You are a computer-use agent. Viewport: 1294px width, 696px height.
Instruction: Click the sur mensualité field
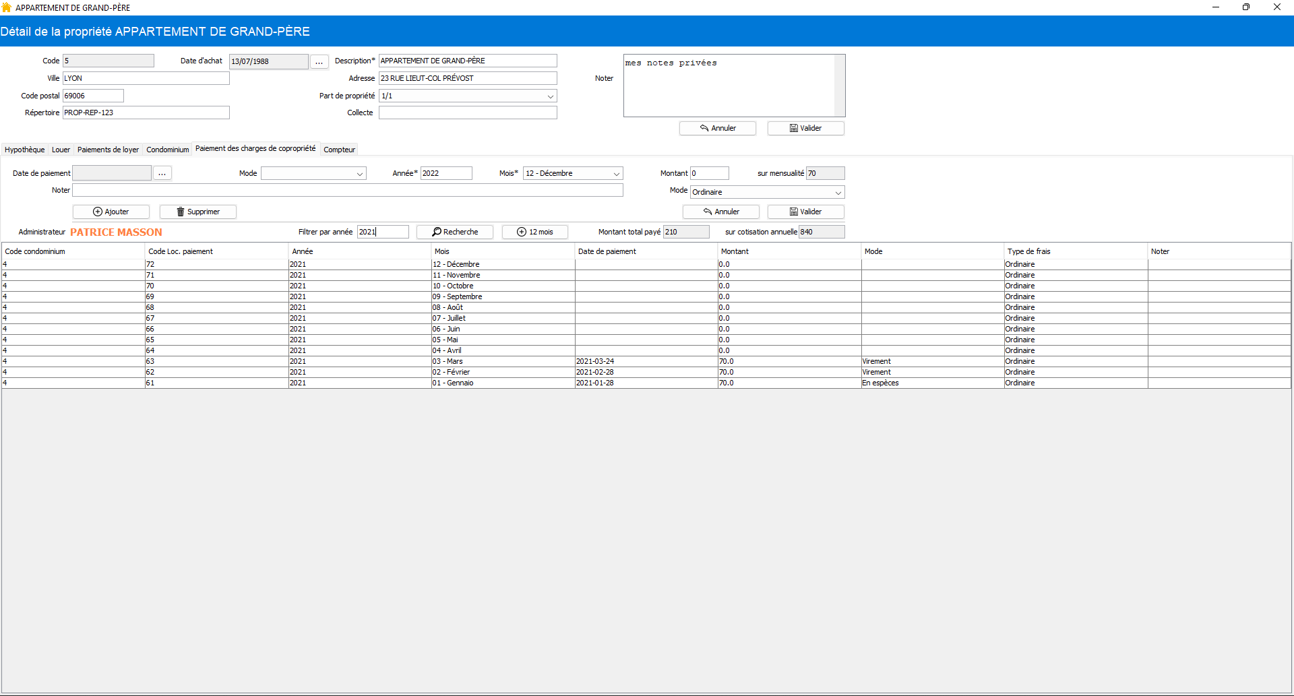click(x=826, y=173)
